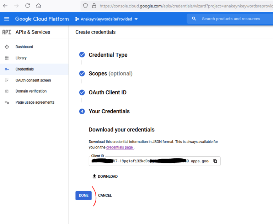Click the browser reload icon
This screenshot has width=273, height=224.
tap(27, 6)
